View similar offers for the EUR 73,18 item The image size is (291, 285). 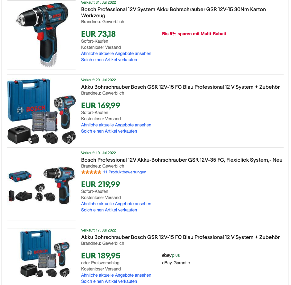[x=116, y=53]
